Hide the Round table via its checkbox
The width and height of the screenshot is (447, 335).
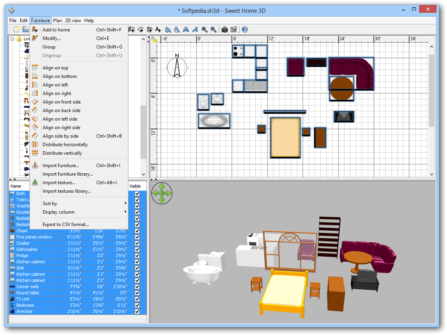click(137, 293)
